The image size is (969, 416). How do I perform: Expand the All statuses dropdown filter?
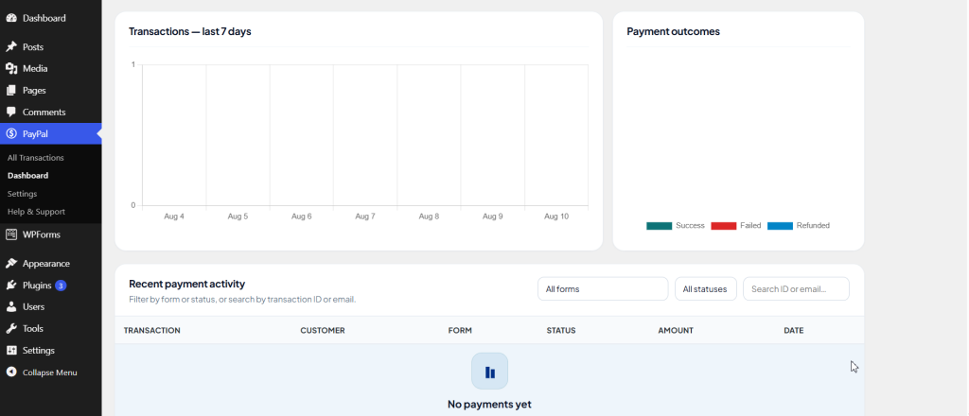click(706, 289)
